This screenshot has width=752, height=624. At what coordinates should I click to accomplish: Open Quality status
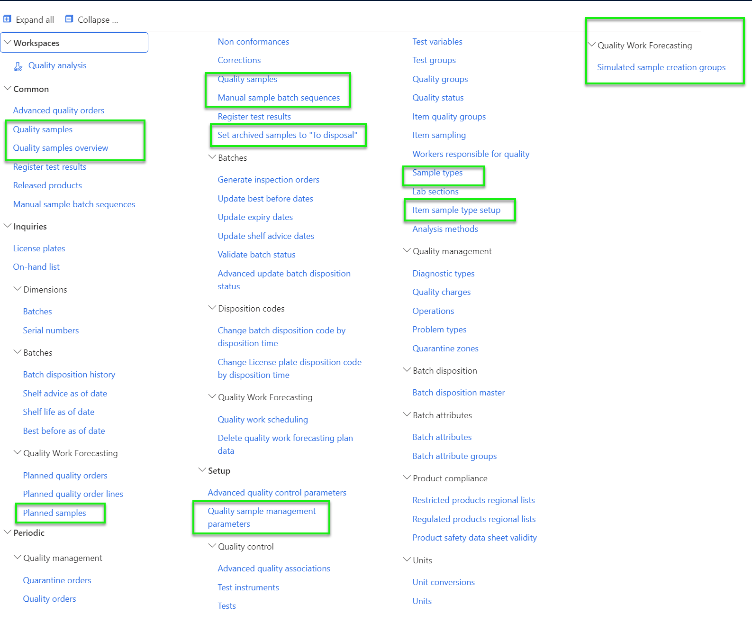pyautogui.click(x=438, y=98)
